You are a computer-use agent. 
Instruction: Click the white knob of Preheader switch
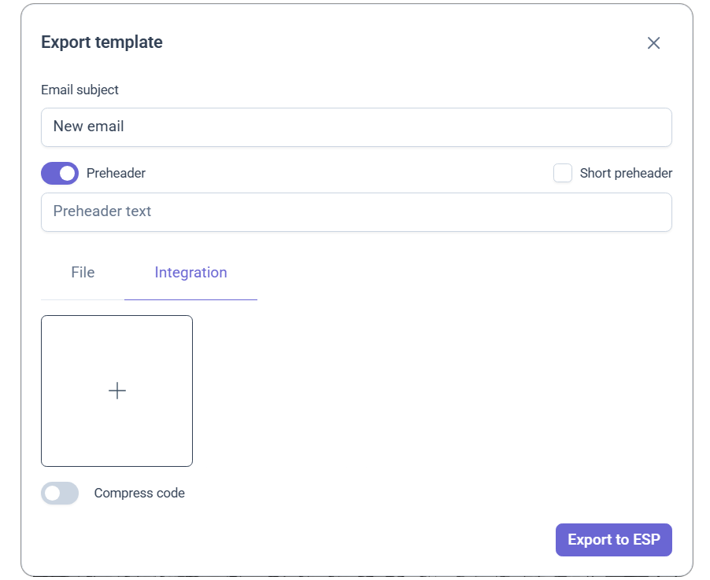point(68,174)
